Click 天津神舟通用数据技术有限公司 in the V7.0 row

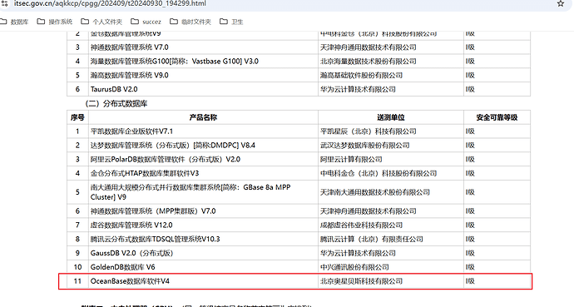[x=391, y=47]
